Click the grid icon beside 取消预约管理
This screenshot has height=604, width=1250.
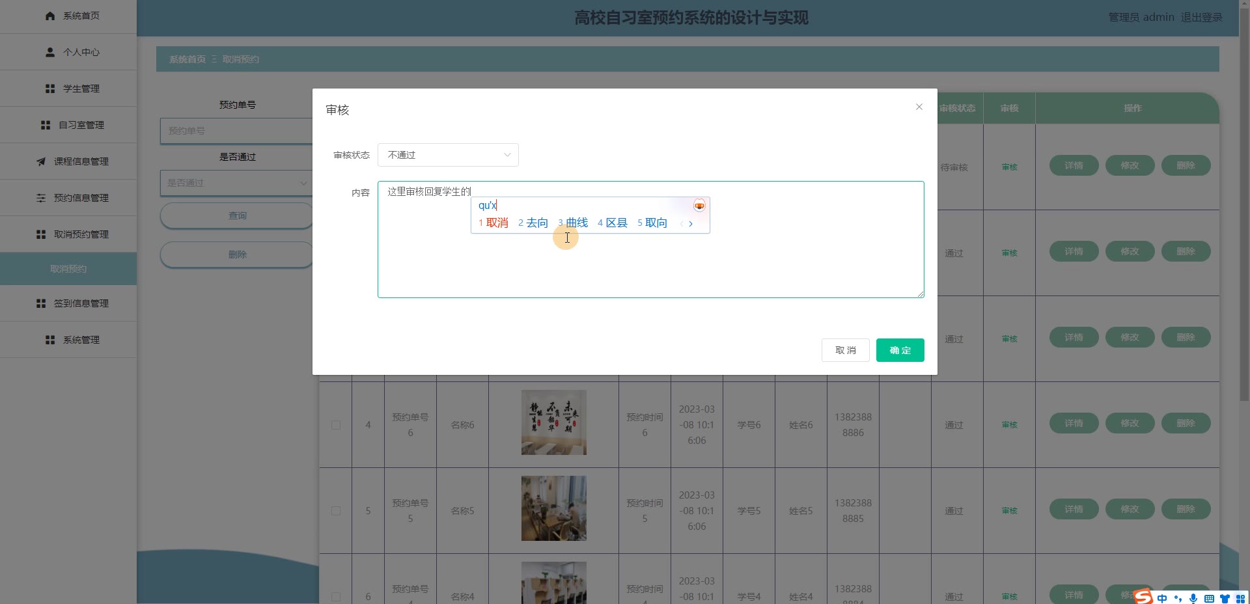[x=41, y=234]
